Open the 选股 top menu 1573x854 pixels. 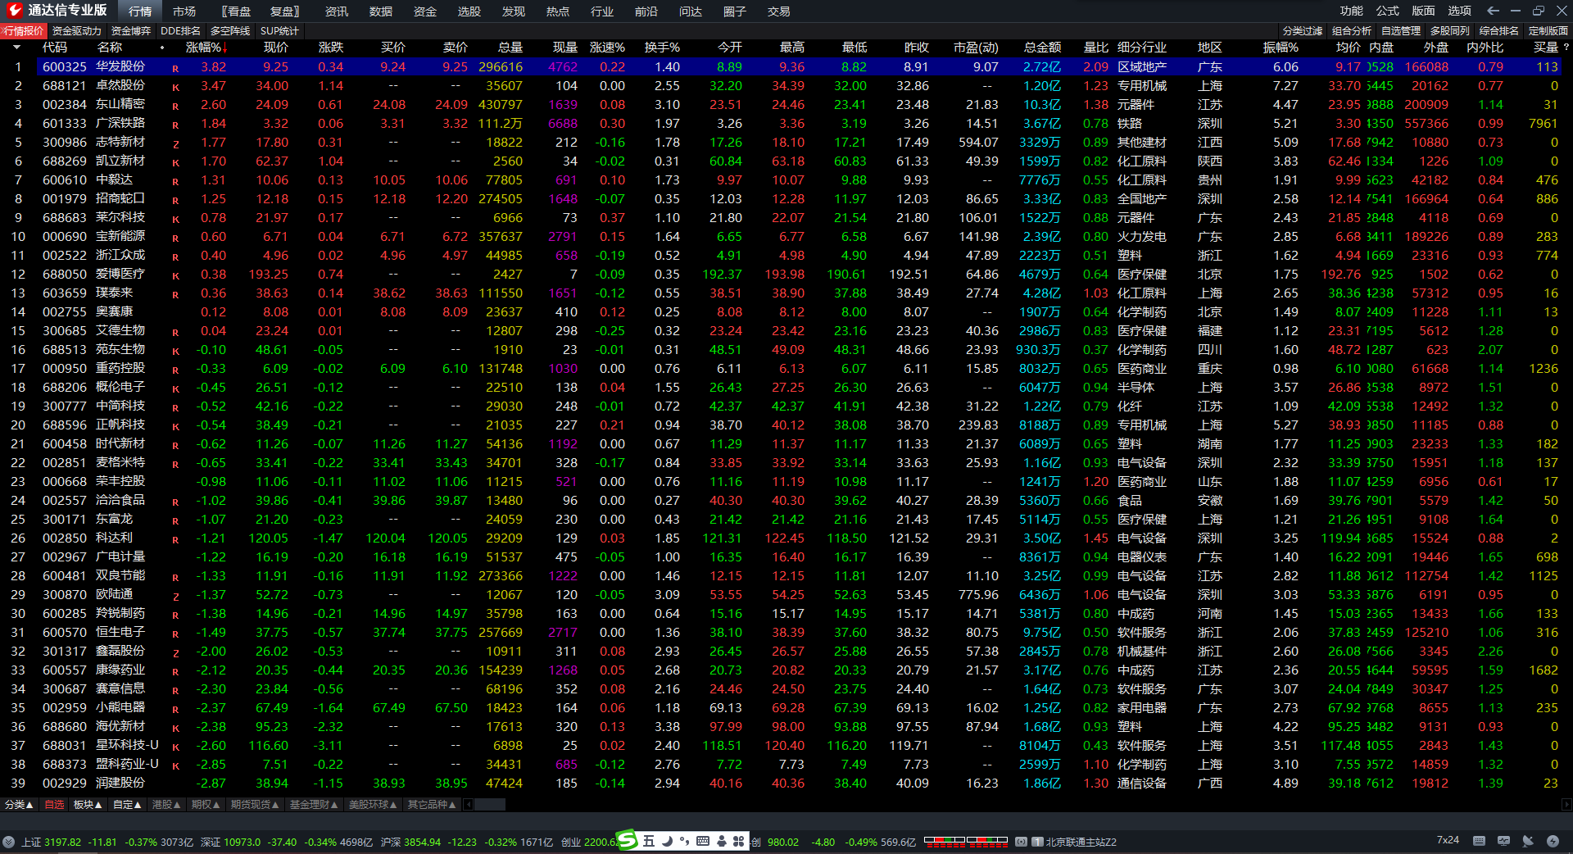click(x=469, y=11)
